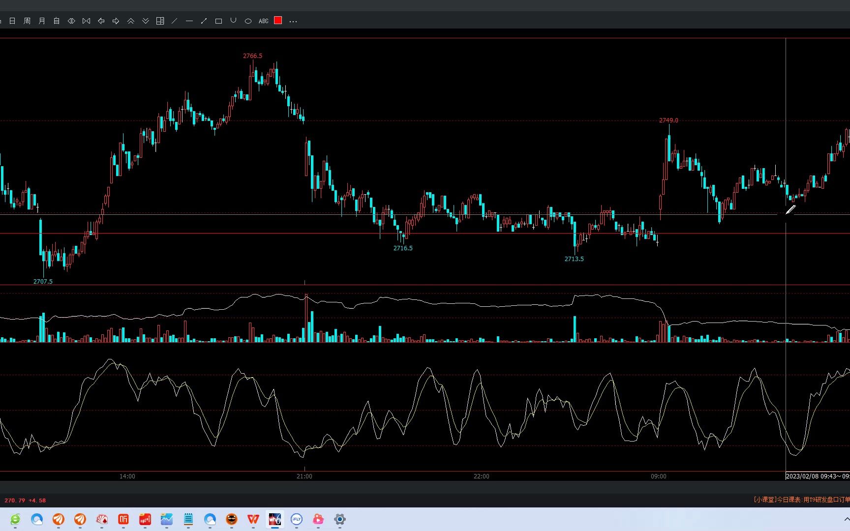Click the left arrow toolbar icon

(101, 21)
